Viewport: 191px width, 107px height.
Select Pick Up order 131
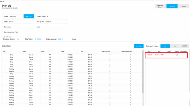tap(72, 71)
